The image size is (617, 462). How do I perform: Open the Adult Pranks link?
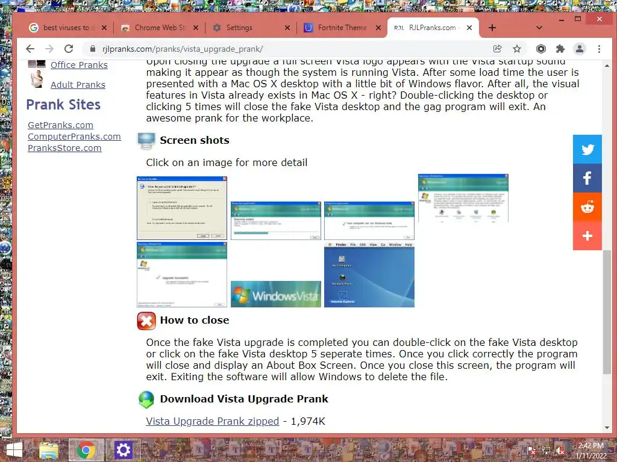pyautogui.click(x=78, y=85)
